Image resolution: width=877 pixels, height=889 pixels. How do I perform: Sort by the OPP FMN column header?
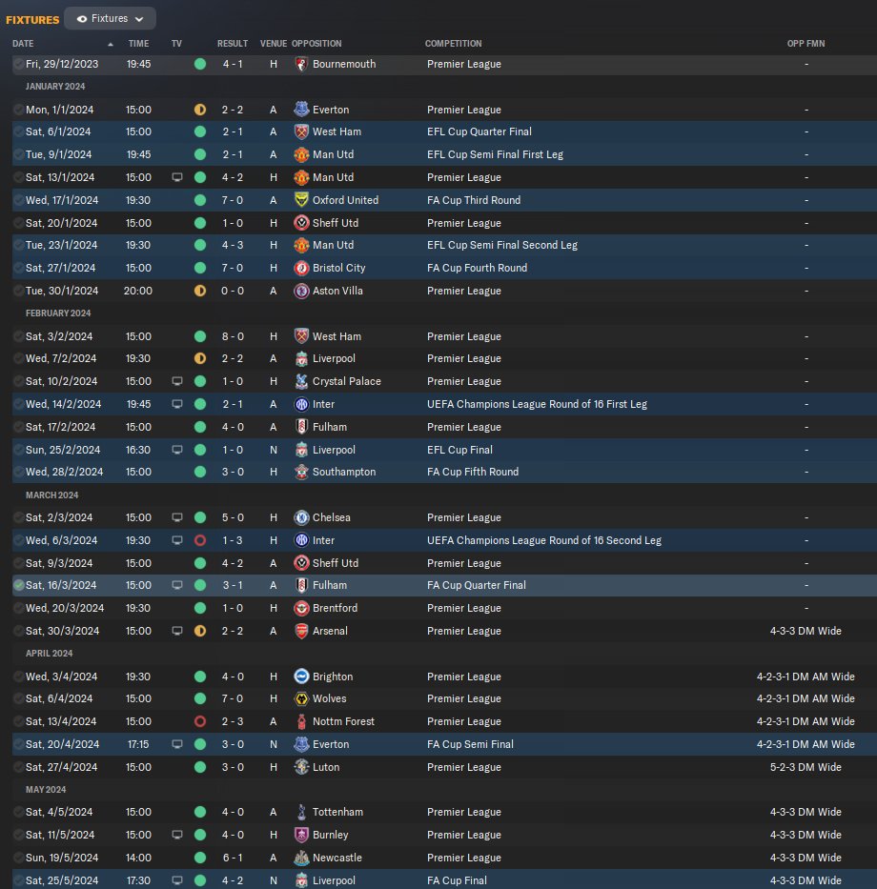(806, 44)
